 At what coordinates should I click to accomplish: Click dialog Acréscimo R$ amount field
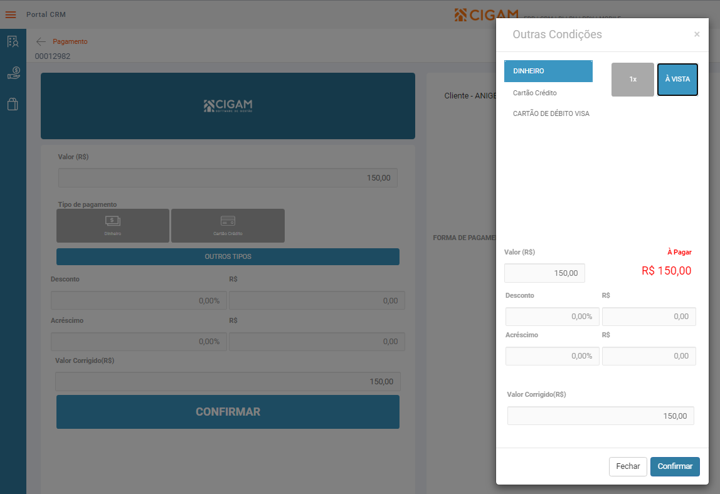(649, 356)
